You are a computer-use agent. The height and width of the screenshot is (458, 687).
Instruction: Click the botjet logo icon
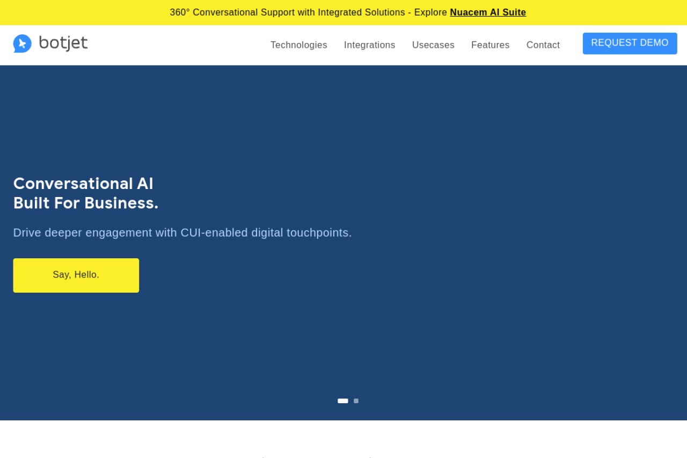pyautogui.click(x=23, y=43)
